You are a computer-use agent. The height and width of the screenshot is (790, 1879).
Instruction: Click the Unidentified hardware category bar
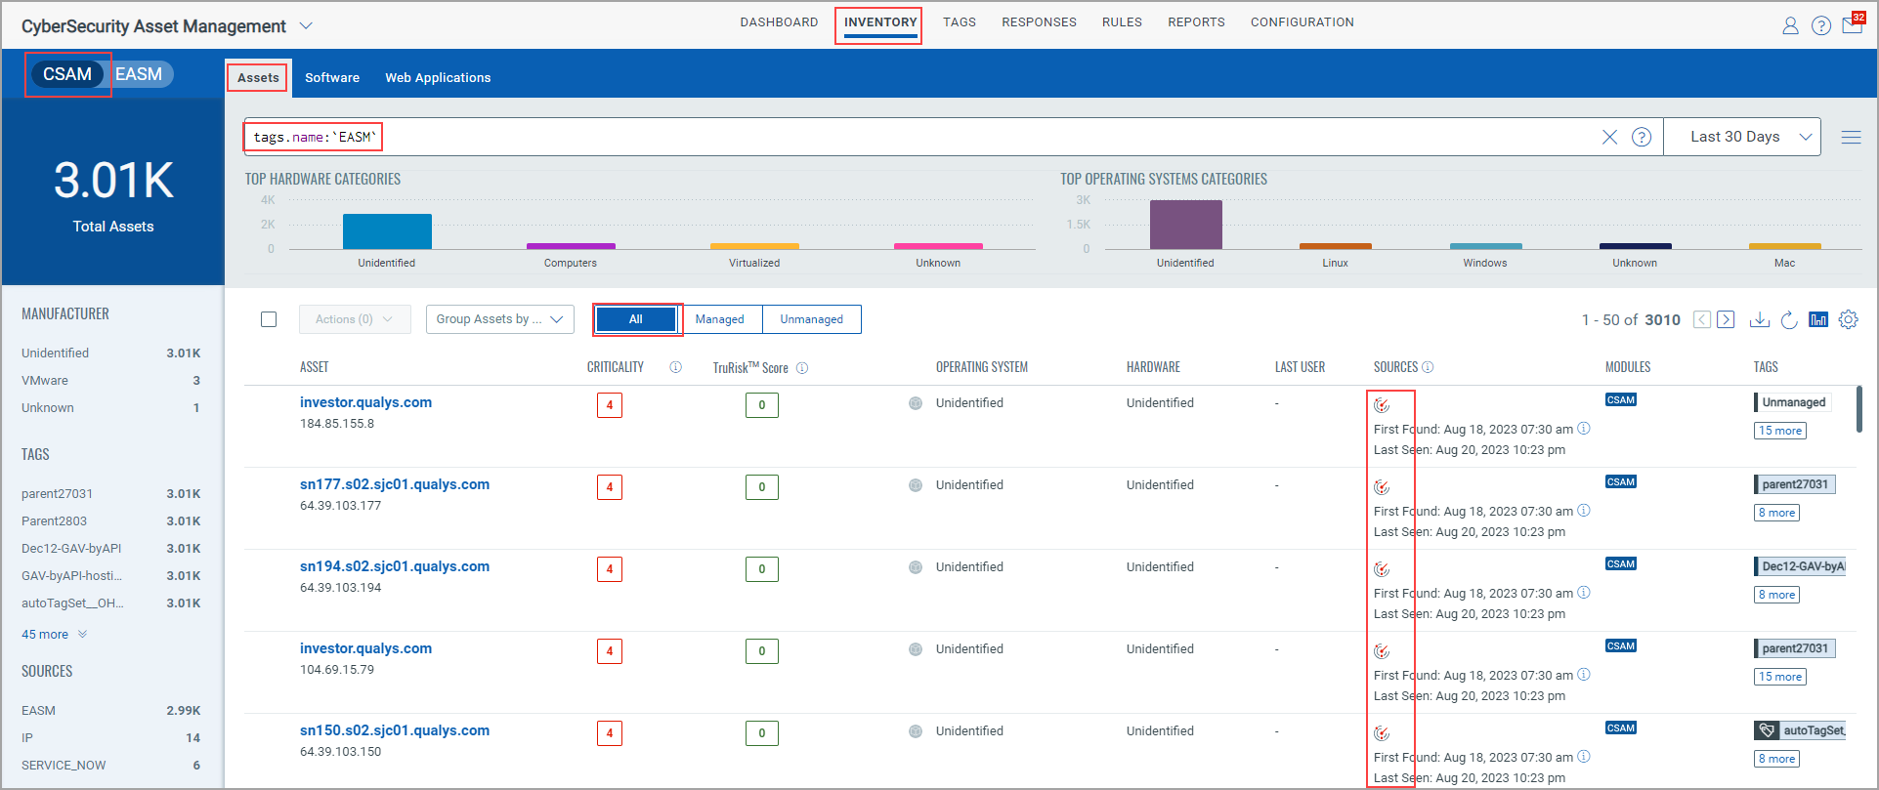[x=387, y=231]
